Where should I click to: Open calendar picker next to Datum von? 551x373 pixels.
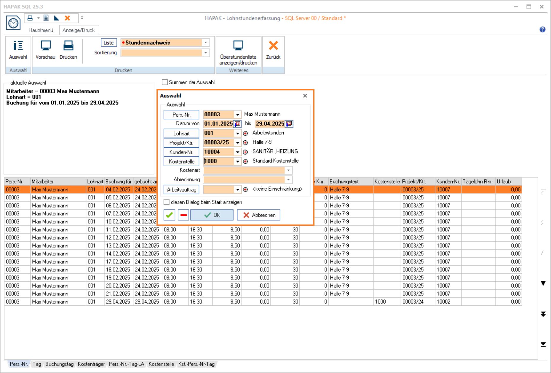pyautogui.click(x=237, y=124)
